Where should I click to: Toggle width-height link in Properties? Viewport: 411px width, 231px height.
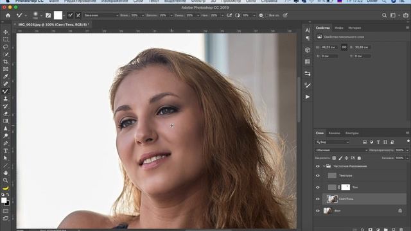[x=344, y=47]
